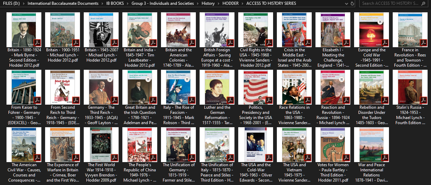431x185 pixels.
Task: Select Luther and the German Reformation icon
Action: click(x=217, y=87)
